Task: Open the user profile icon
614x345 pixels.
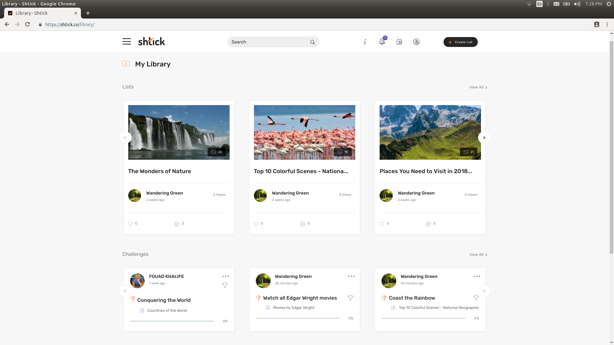Action: pos(416,42)
